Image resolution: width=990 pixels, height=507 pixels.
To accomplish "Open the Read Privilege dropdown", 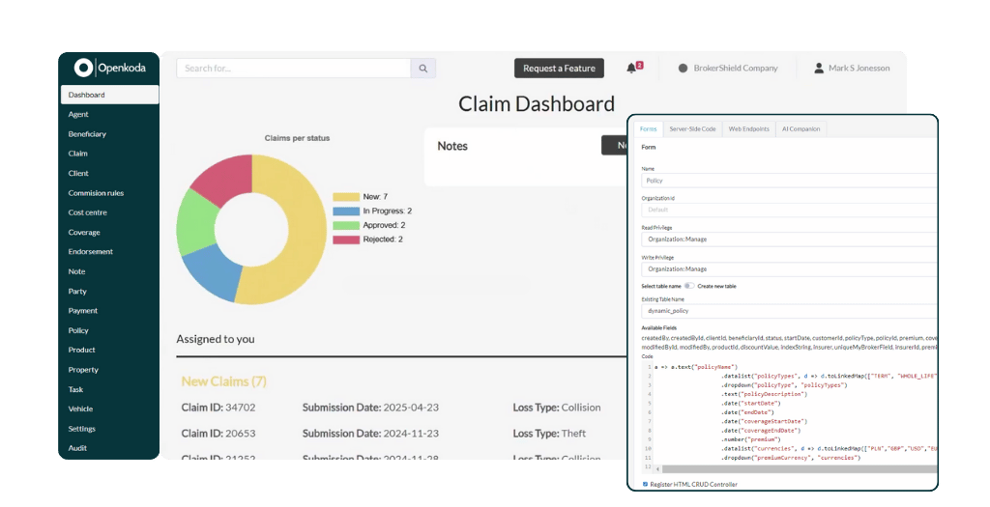I will tap(788, 239).
